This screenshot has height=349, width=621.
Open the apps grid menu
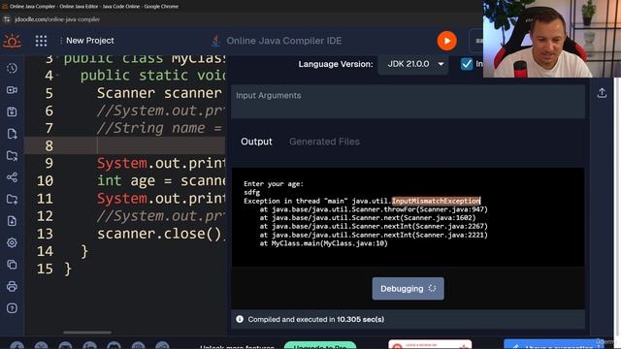(x=41, y=41)
